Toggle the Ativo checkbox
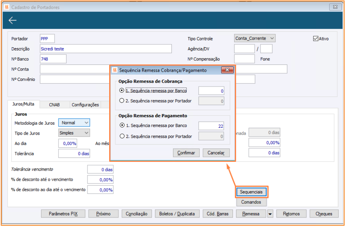 (x=315, y=39)
